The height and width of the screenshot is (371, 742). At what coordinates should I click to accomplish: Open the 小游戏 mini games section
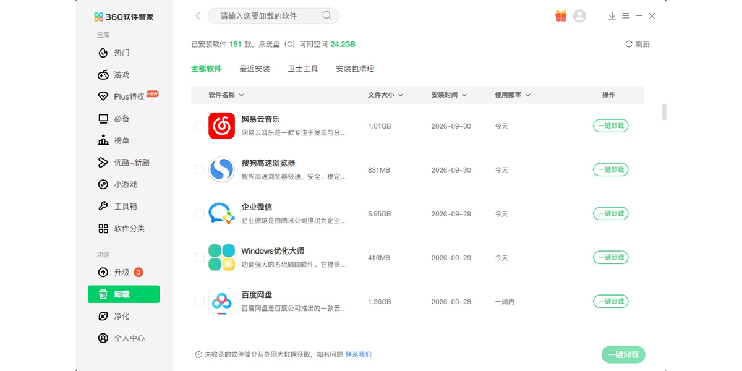[117, 184]
